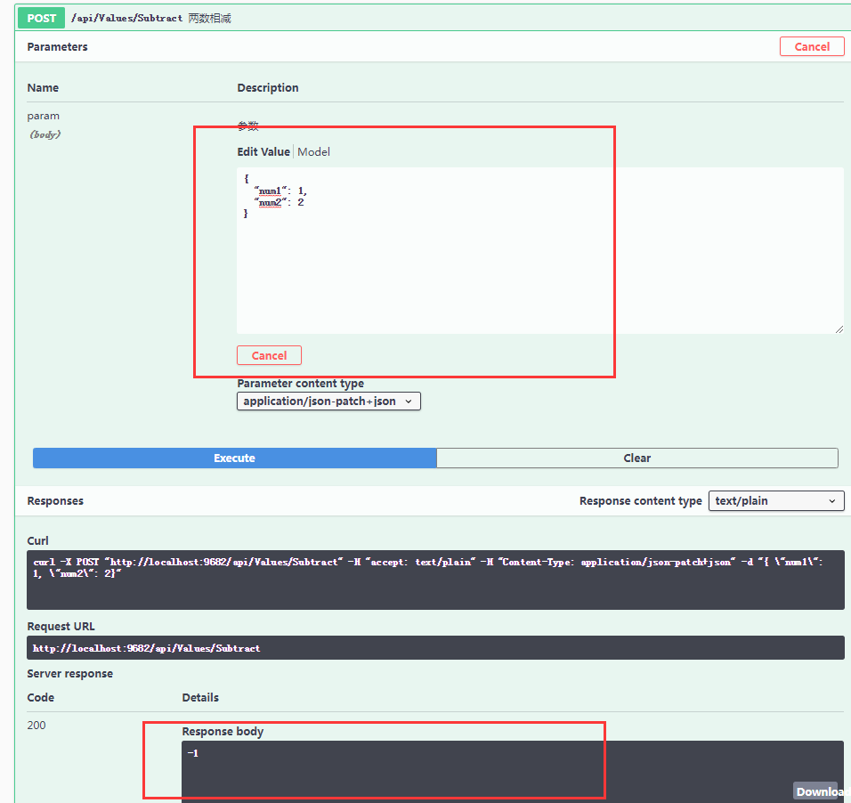Click the Response body output showing -1
Screen dimensions: 851x803
click(x=512, y=767)
